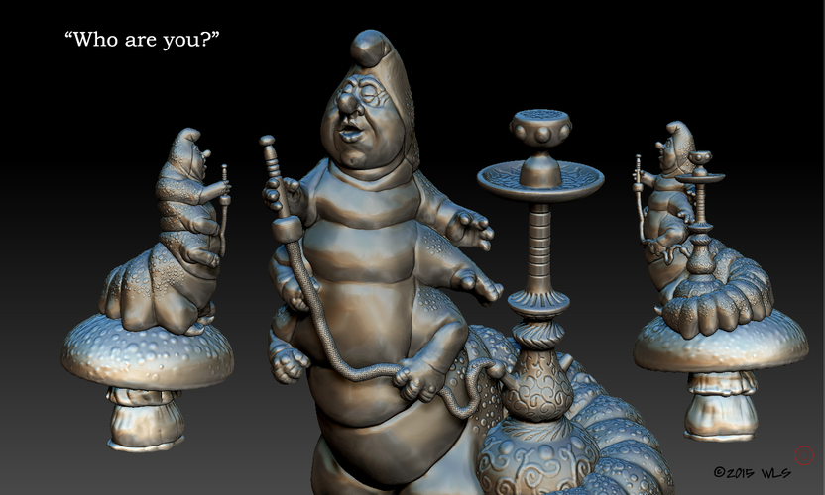Click the "Who are you?" caption text
825x495 pixels.
pyautogui.click(x=142, y=40)
